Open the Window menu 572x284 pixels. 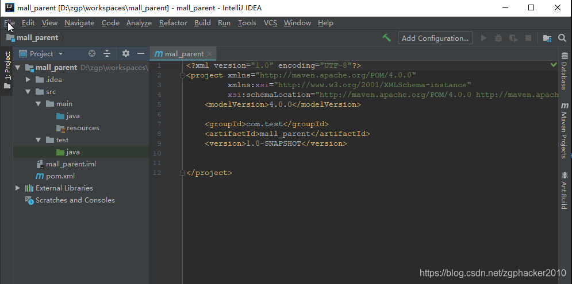coord(297,23)
